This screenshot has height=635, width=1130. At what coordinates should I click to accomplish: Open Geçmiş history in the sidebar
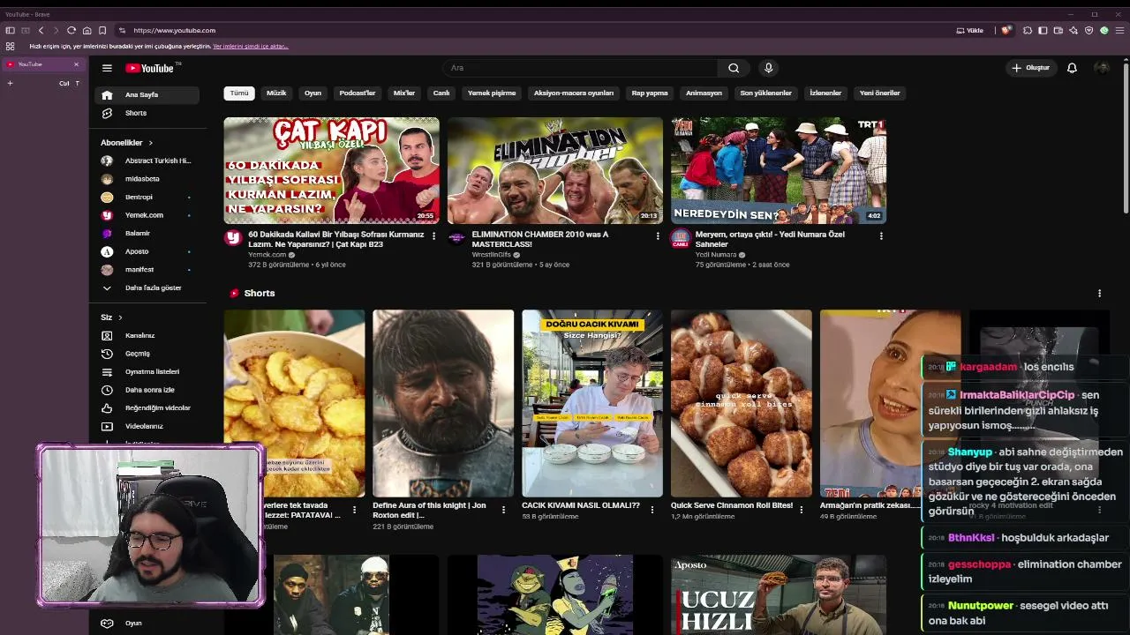147,354
